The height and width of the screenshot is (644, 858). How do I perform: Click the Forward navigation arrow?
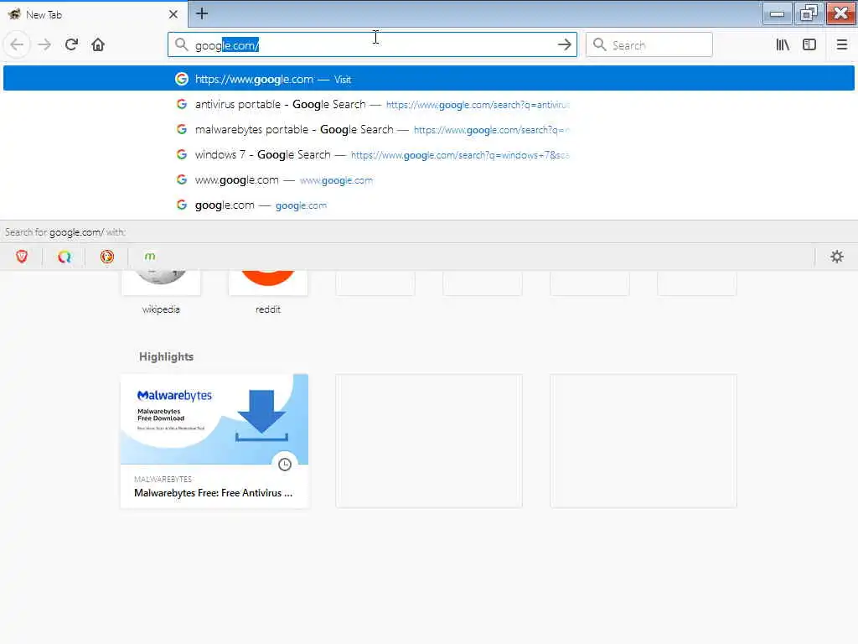pyautogui.click(x=44, y=44)
